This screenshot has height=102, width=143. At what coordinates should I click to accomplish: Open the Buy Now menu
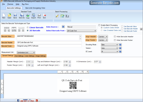point(25,4)
